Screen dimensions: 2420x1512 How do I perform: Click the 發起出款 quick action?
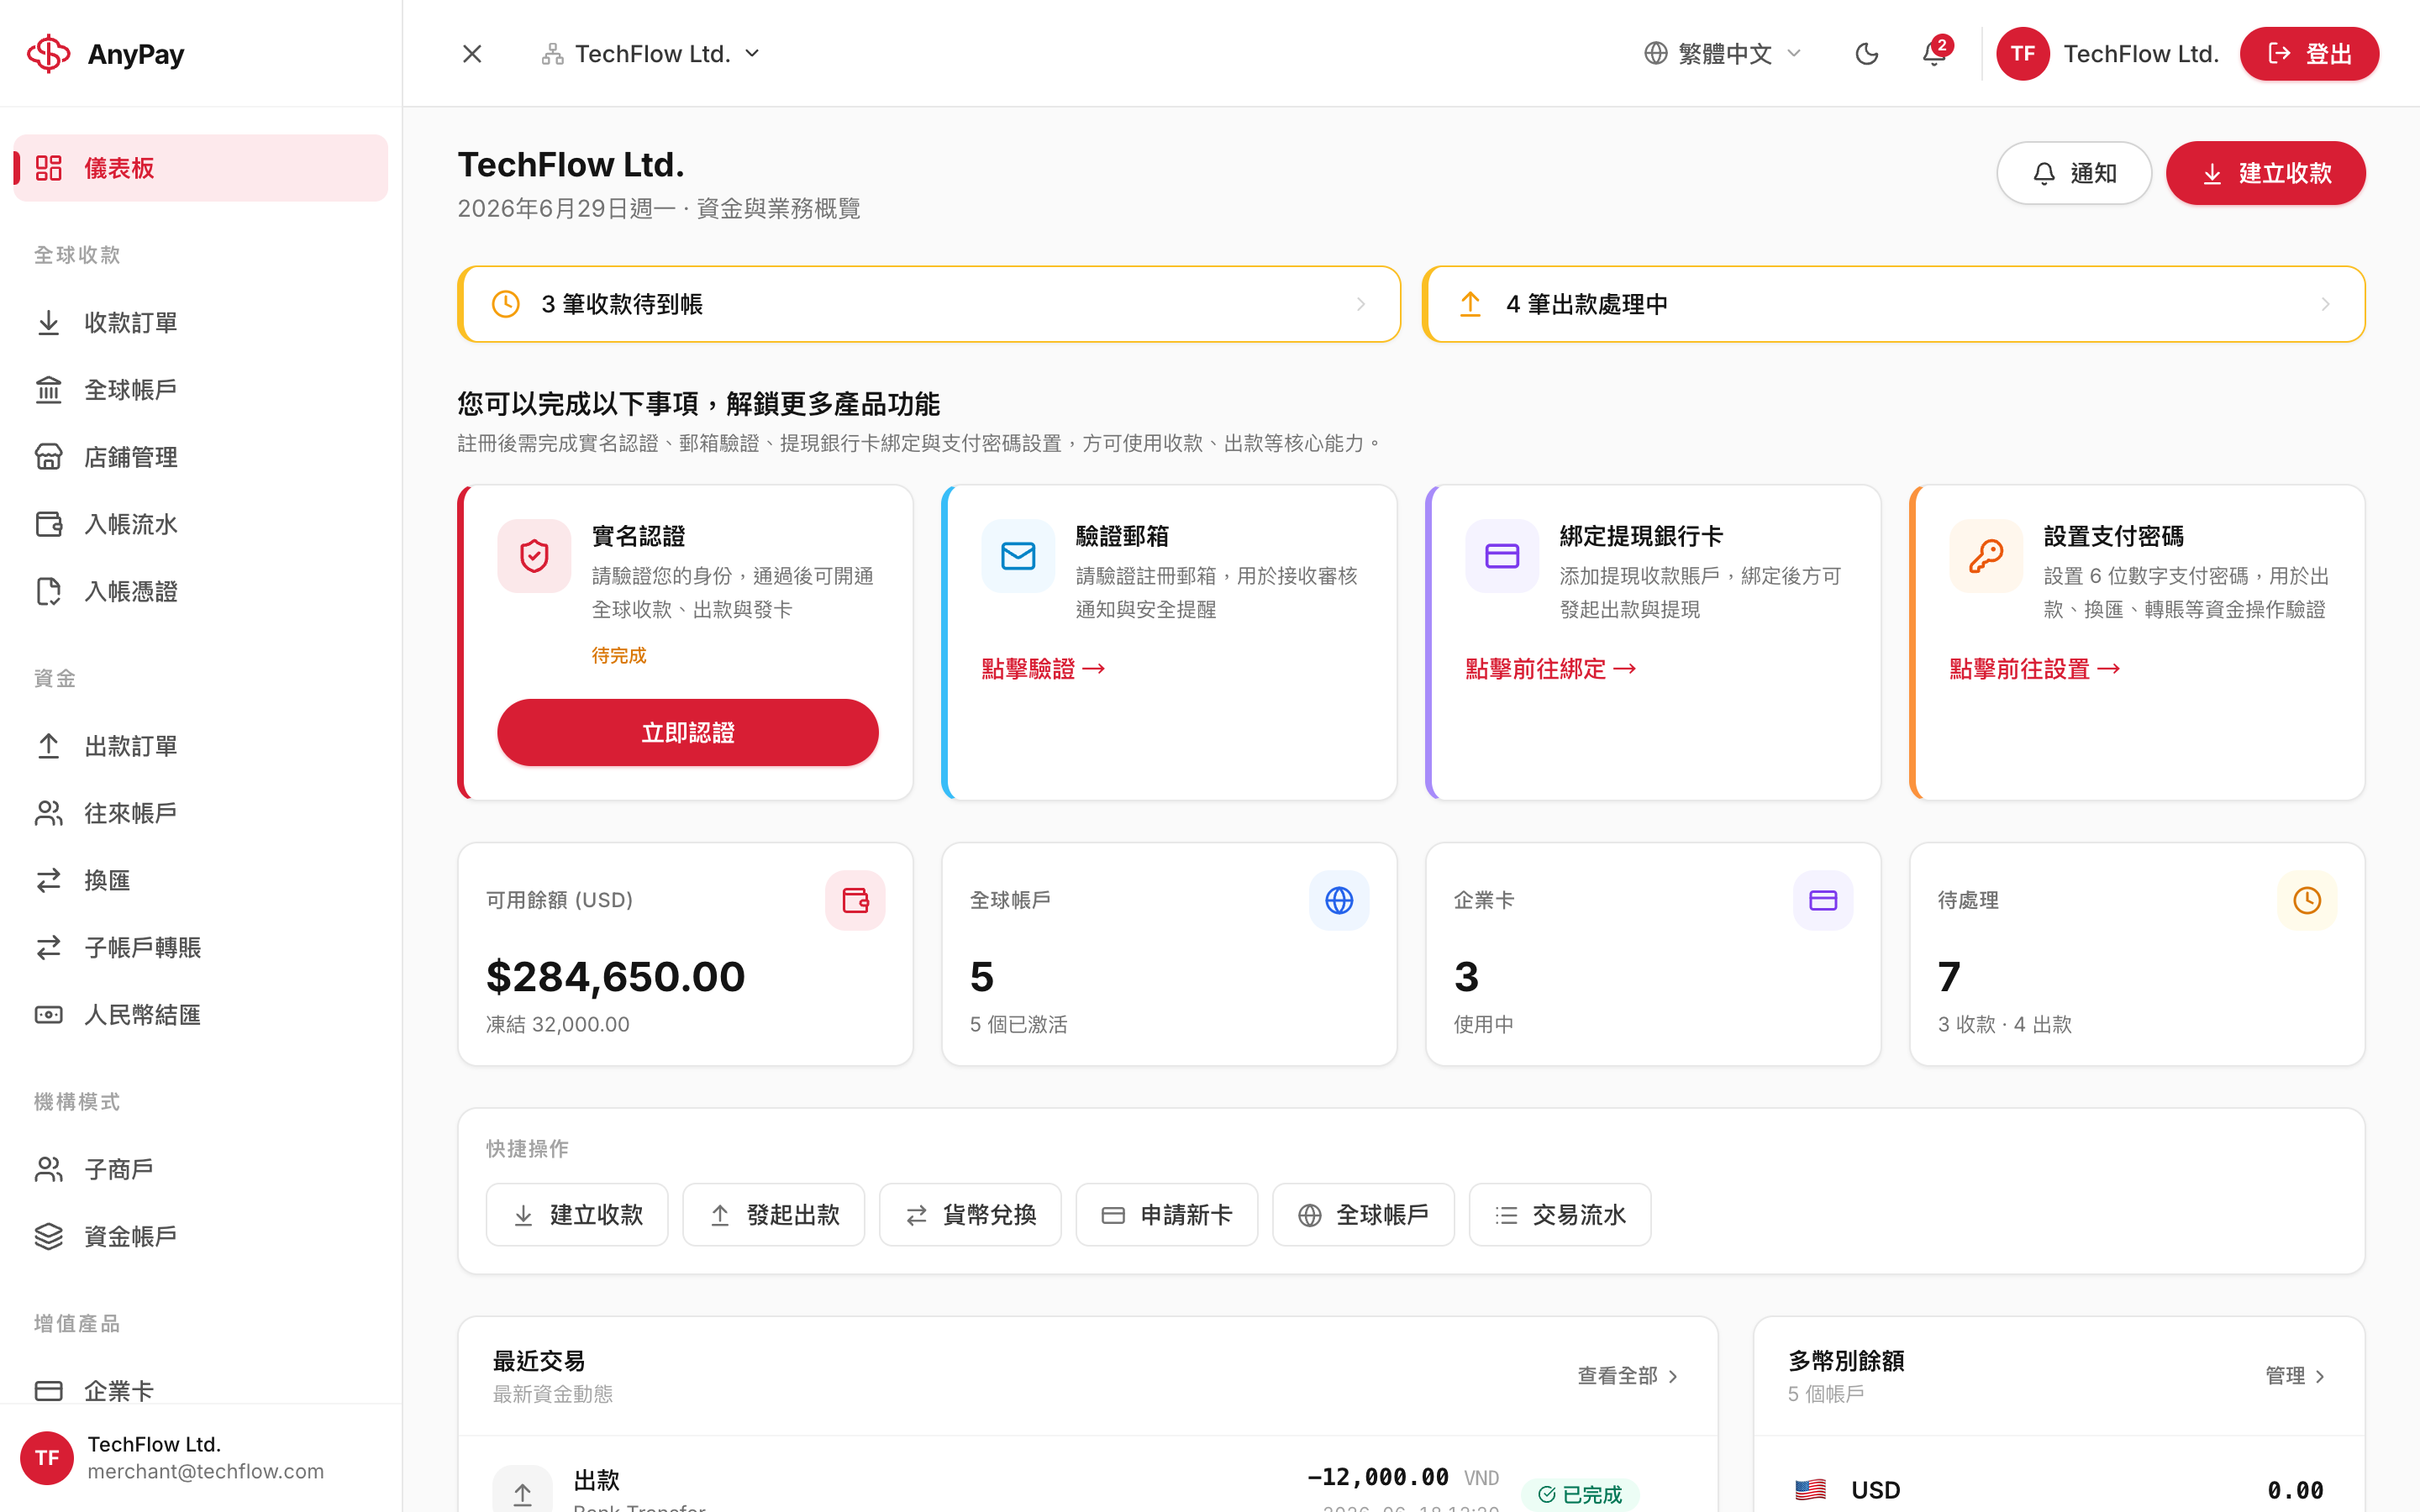[774, 1215]
